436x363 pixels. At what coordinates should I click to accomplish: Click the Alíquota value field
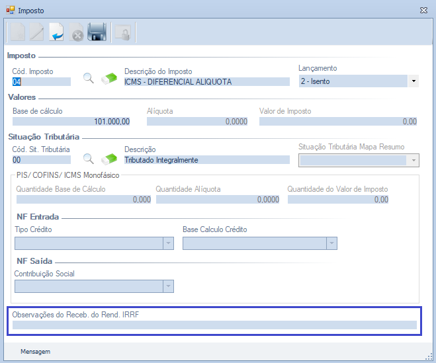(197, 122)
